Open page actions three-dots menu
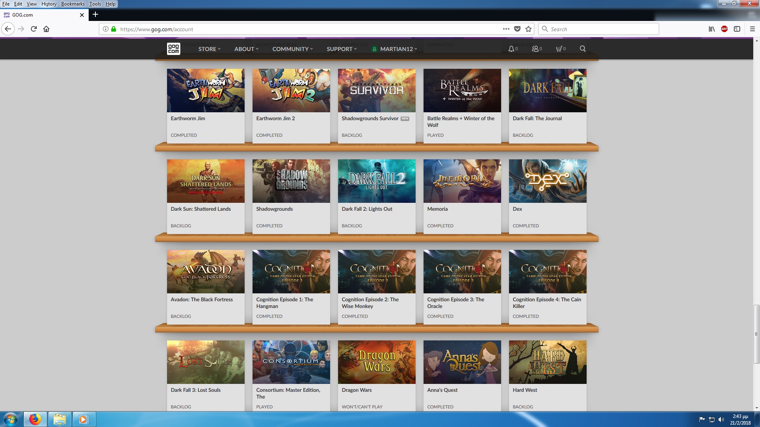The image size is (760, 427). tap(506, 29)
